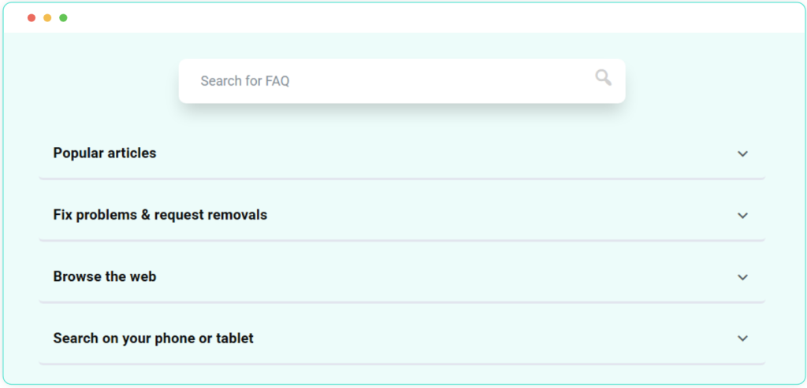Click the yellow window dot
This screenshot has height=388, width=807.
click(47, 18)
